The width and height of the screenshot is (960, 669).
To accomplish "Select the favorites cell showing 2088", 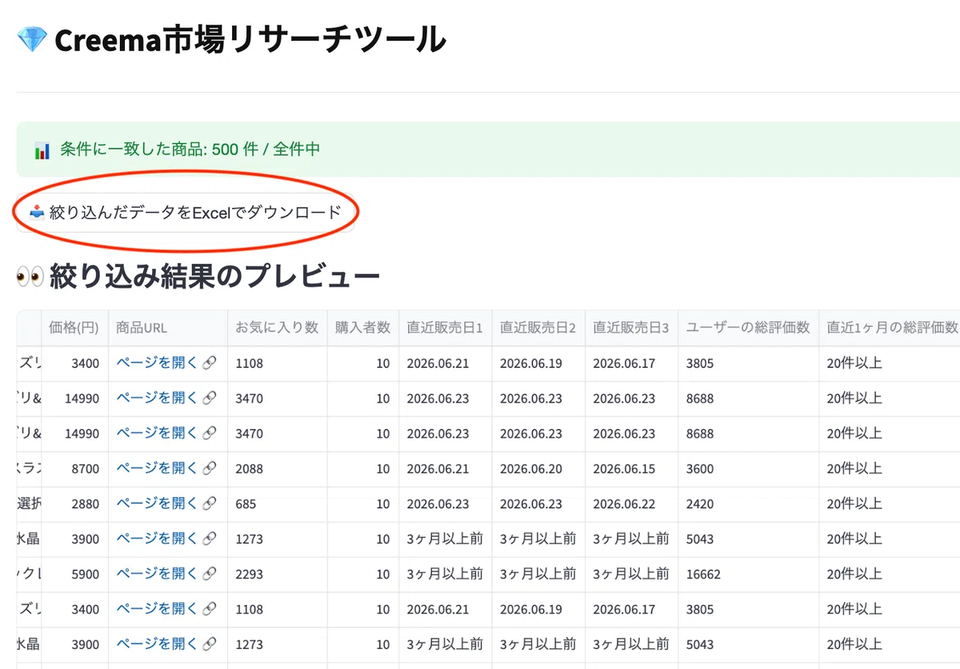I will [x=277, y=469].
